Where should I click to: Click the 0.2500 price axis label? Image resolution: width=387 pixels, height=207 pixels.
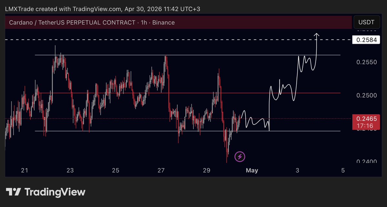click(x=367, y=95)
